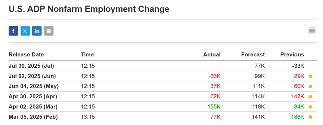Click the yellow revision dot for Feb row
Image resolution: width=323 pixels, height=125 pixels.
click(310, 117)
